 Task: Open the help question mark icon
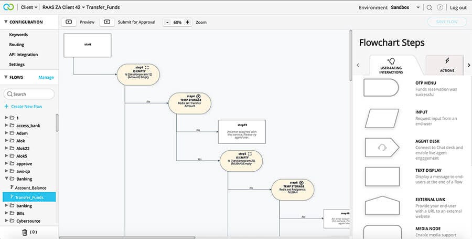(x=440, y=7)
